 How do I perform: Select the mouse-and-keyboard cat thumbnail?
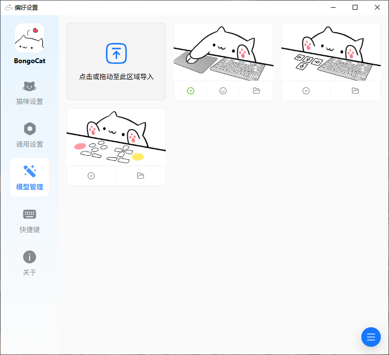coord(223,52)
